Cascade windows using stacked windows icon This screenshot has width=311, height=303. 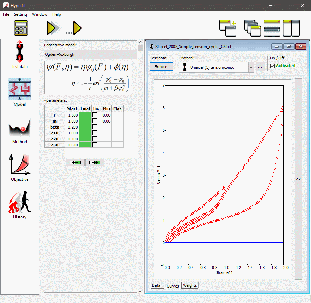coord(252,28)
